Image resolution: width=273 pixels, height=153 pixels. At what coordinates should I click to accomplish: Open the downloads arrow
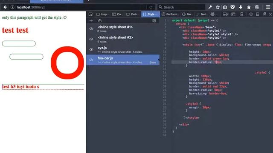point(241,7)
